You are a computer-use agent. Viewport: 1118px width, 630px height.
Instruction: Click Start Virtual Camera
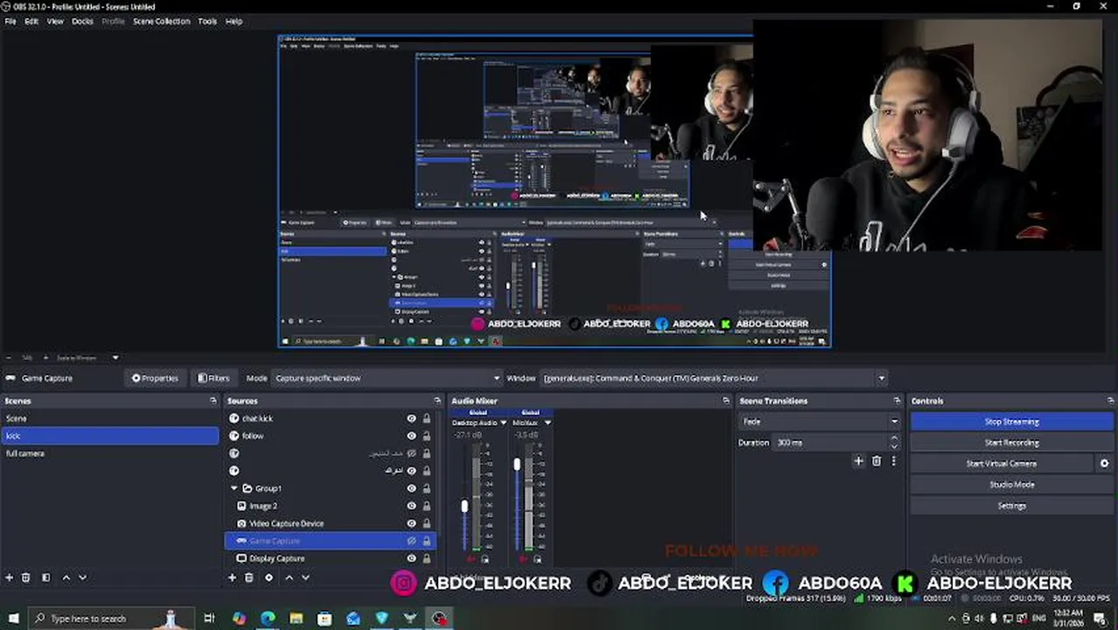click(1002, 464)
